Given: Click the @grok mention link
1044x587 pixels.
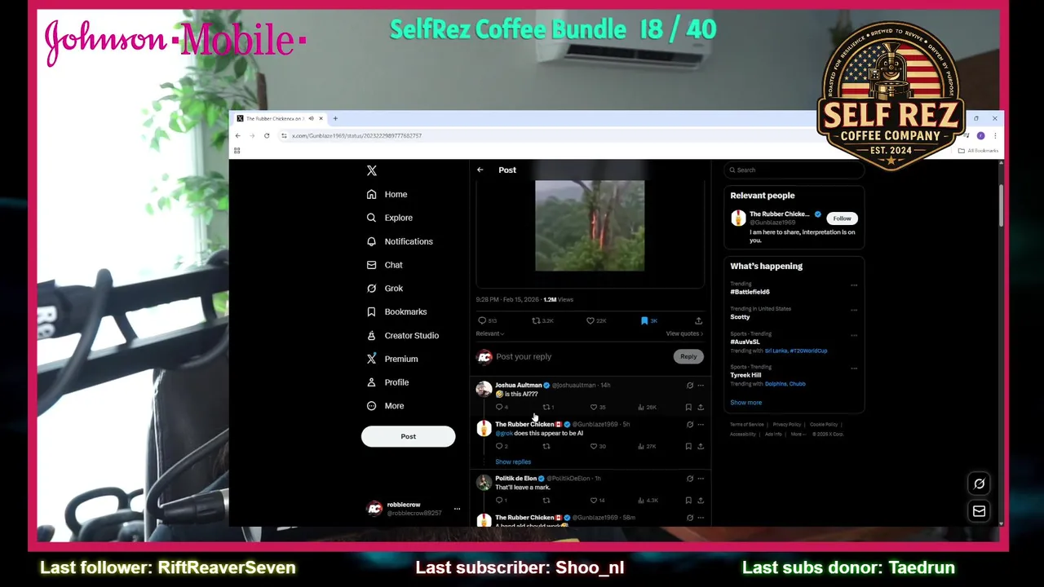Looking at the screenshot, I should (503, 433).
